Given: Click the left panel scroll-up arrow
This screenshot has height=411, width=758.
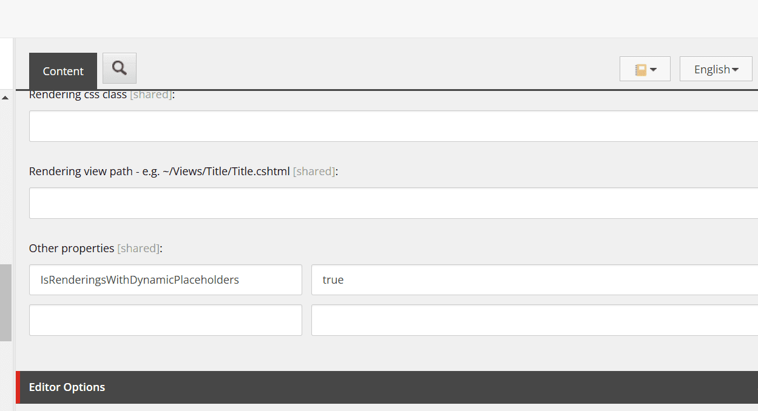Looking at the screenshot, I should coord(5,98).
